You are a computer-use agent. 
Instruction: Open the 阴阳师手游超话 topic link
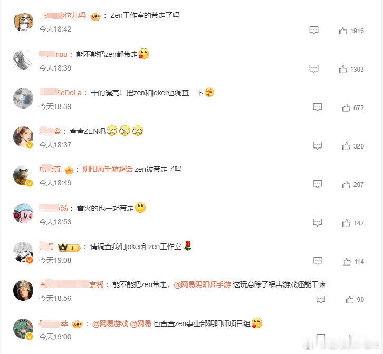coord(108,169)
